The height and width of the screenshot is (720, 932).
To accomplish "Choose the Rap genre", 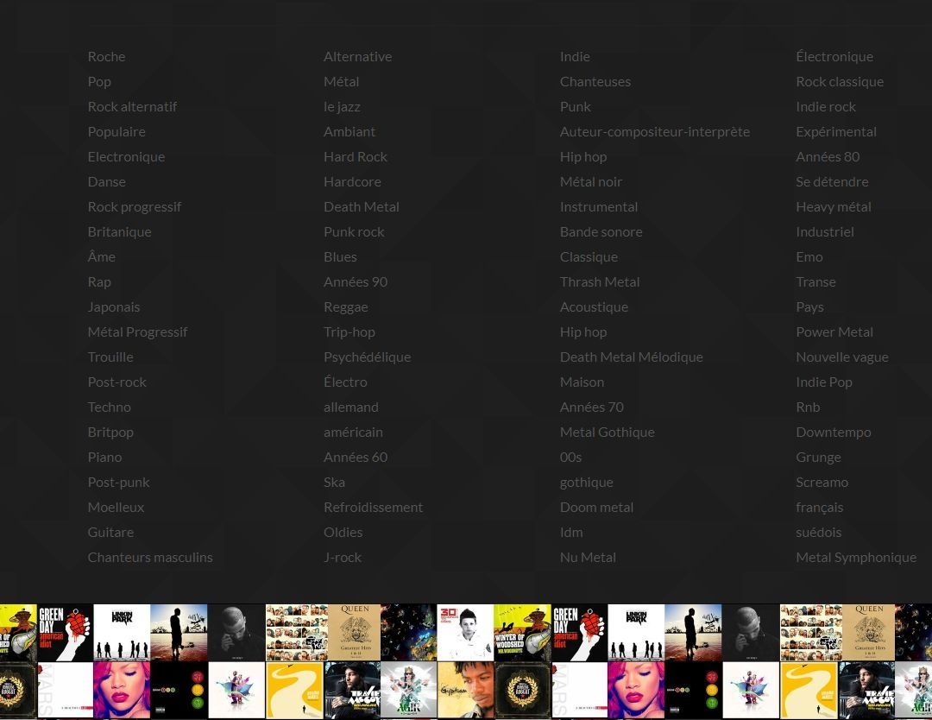I will click(99, 281).
